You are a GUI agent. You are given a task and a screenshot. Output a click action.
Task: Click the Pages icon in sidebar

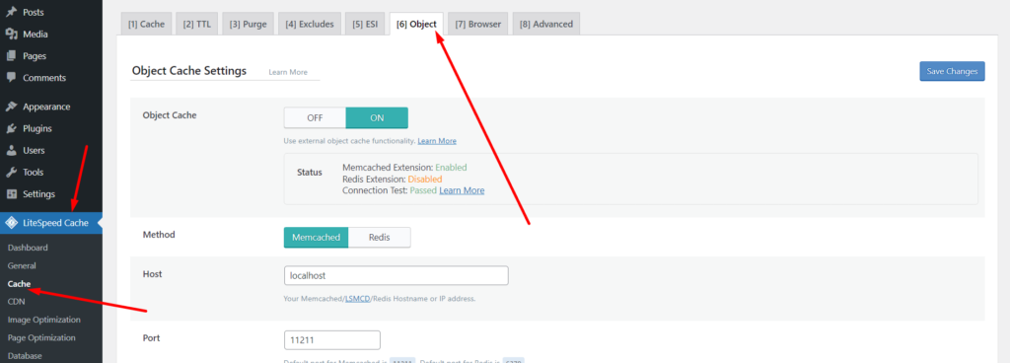[11, 56]
